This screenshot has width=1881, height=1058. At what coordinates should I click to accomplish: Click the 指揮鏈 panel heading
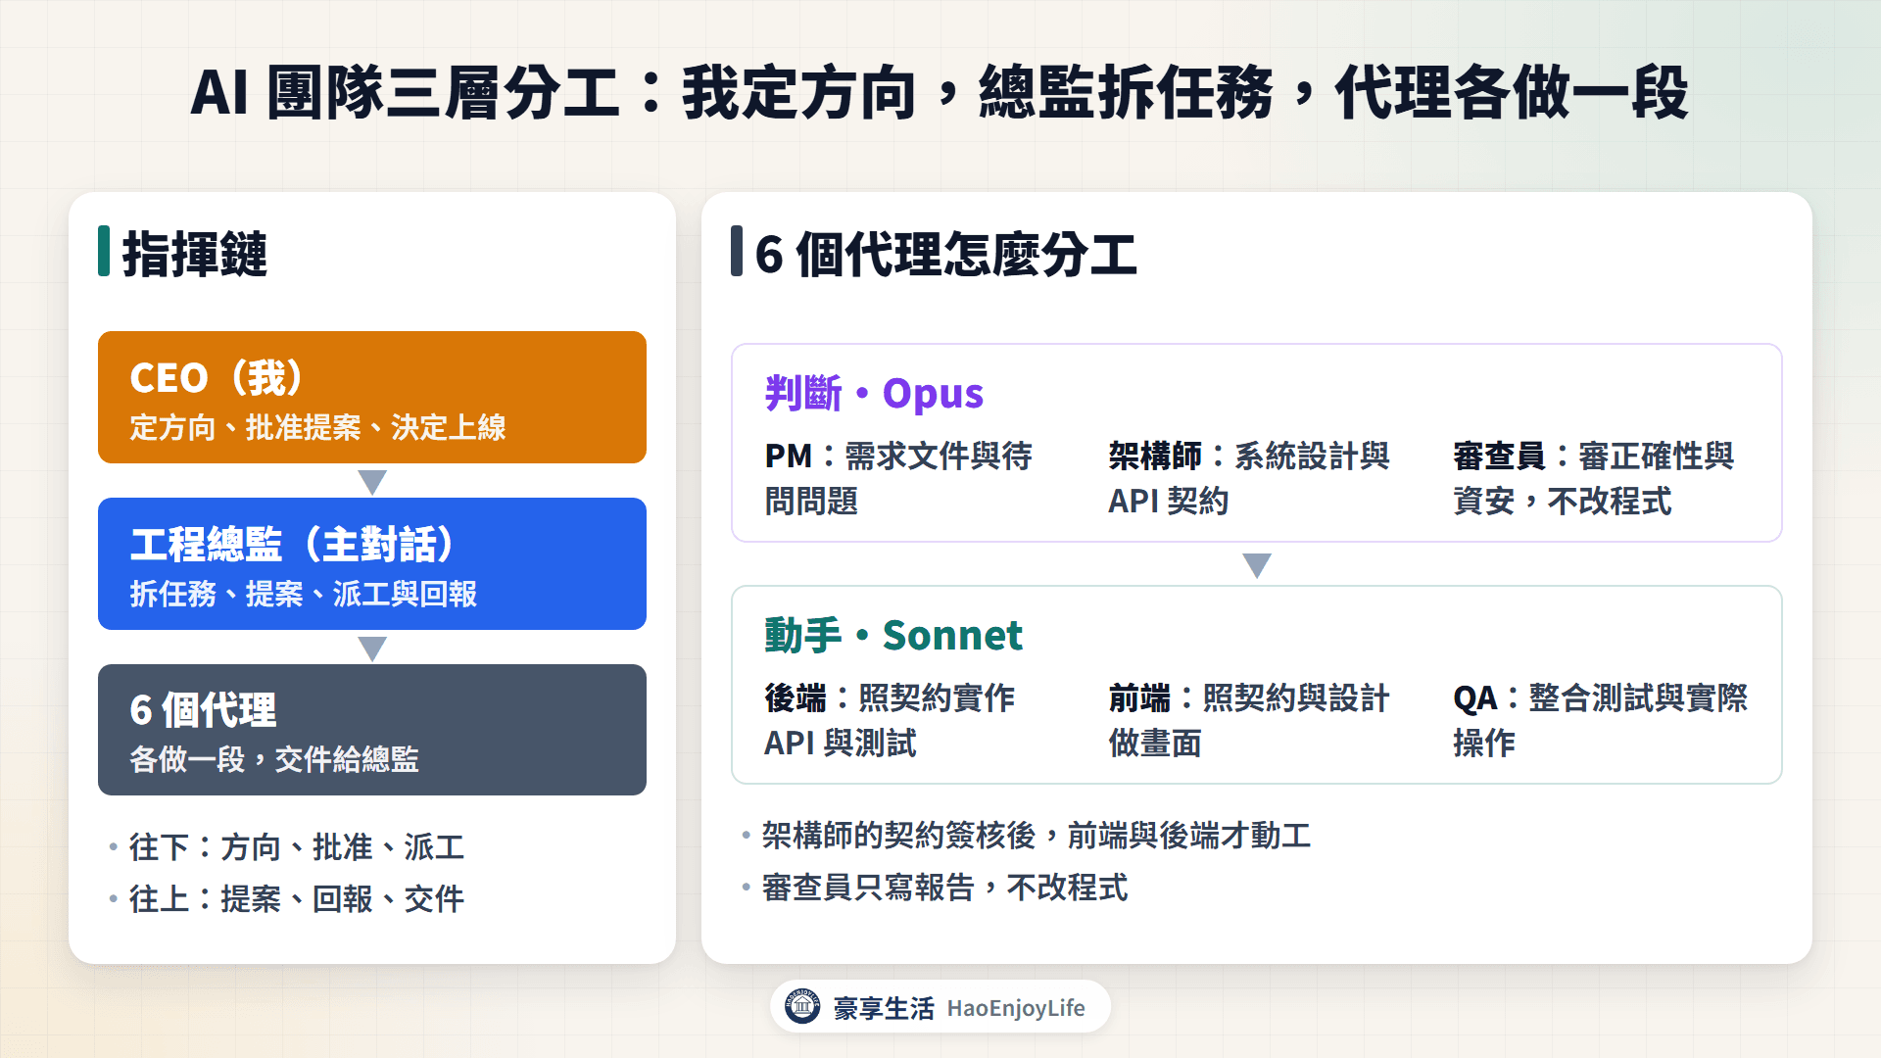(194, 254)
